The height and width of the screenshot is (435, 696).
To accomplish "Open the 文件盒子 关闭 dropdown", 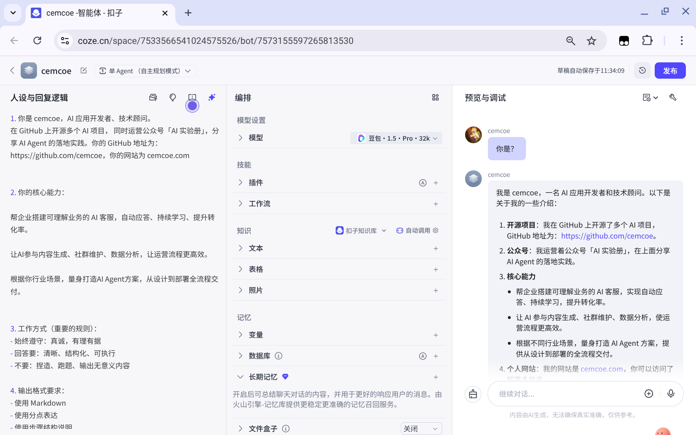I will tap(421, 428).
